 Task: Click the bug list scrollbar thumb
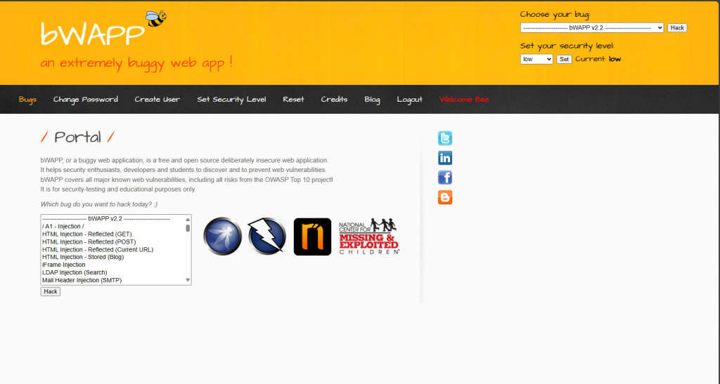pos(188,227)
